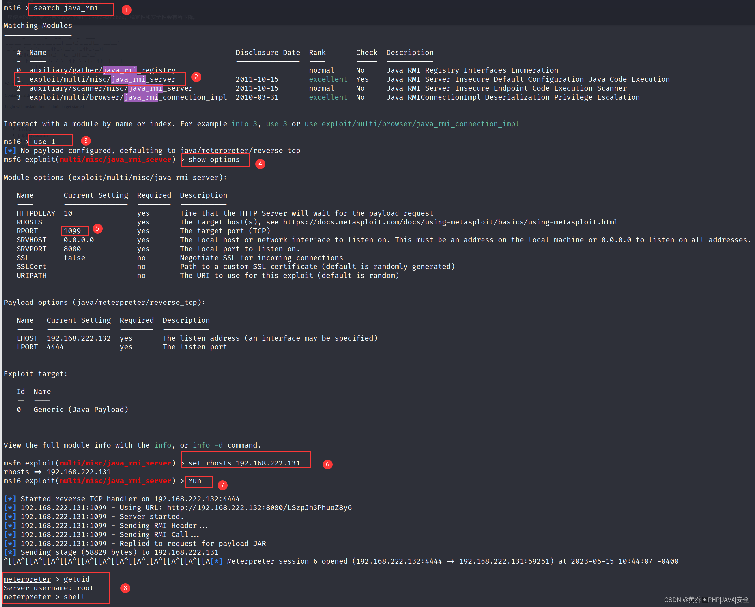Click the SSLCert option name

tap(31, 267)
